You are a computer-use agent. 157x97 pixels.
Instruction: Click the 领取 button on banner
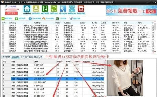click(x=151, y=11)
